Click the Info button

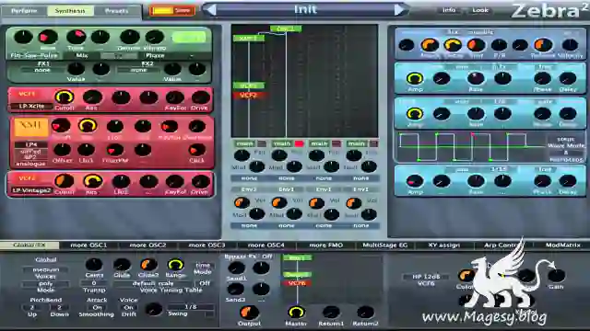click(449, 10)
